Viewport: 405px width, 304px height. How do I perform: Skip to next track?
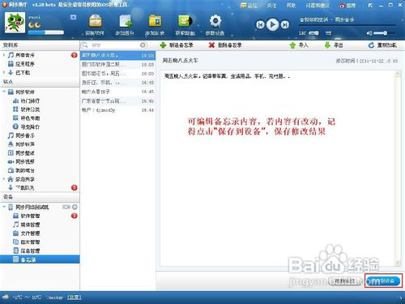tap(285, 25)
